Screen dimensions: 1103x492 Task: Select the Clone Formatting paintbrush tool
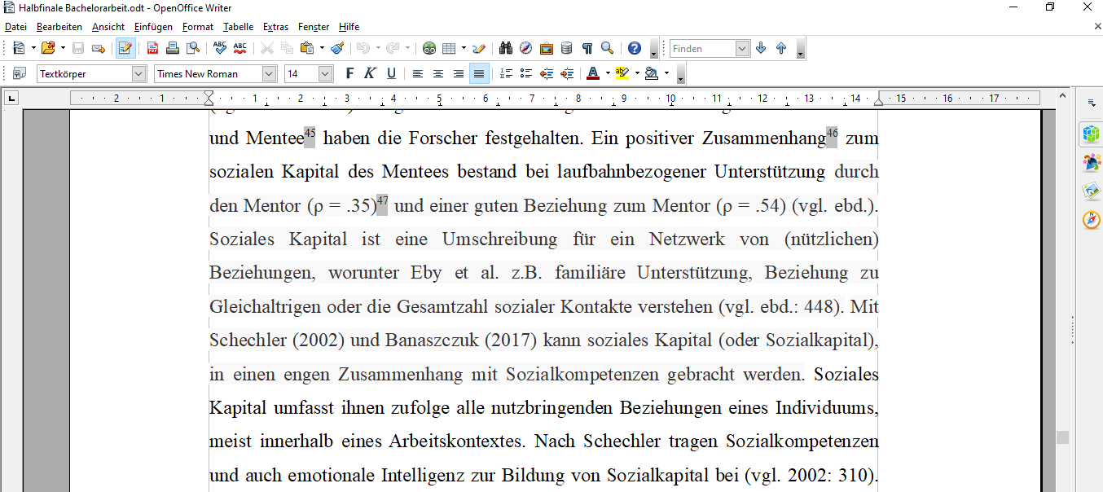click(x=337, y=48)
